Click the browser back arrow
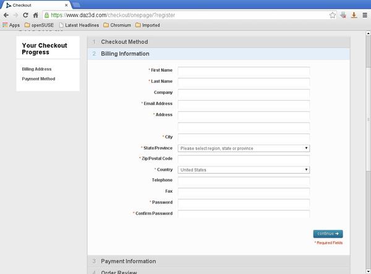 point(6,15)
